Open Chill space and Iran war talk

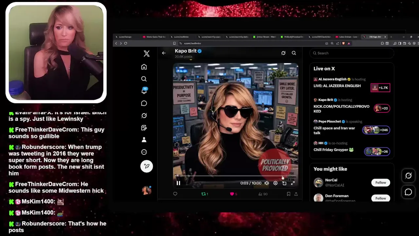pyautogui.click(x=334, y=130)
